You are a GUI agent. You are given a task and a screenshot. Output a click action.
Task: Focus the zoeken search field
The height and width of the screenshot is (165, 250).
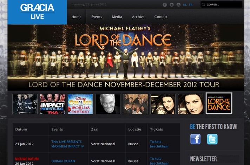click(x=222, y=5)
